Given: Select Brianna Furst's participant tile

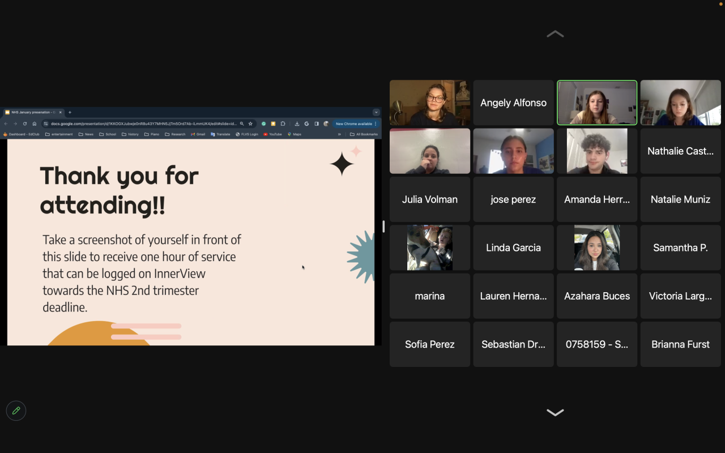Looking at the screenshot, I should 681,344.
